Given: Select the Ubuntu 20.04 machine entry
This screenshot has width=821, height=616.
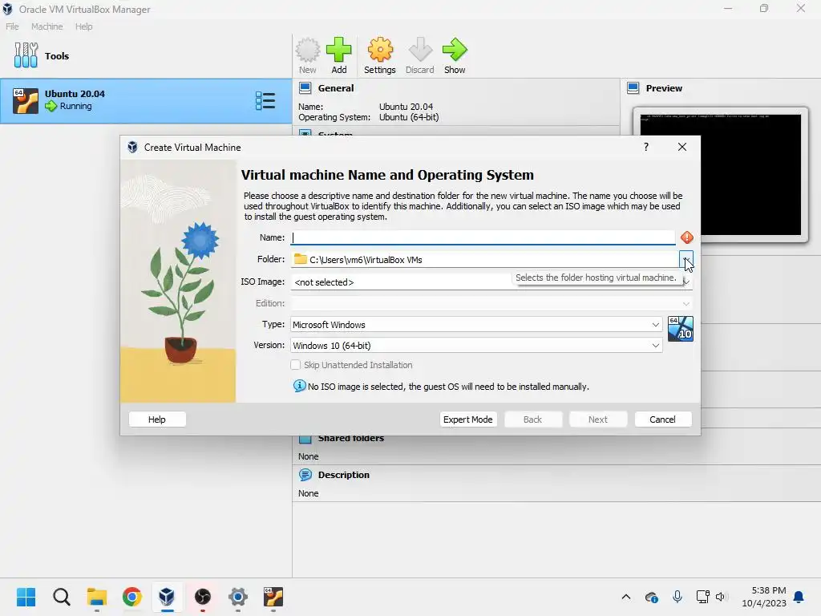Looking at the screenshot, I should [x=146, y=100].
